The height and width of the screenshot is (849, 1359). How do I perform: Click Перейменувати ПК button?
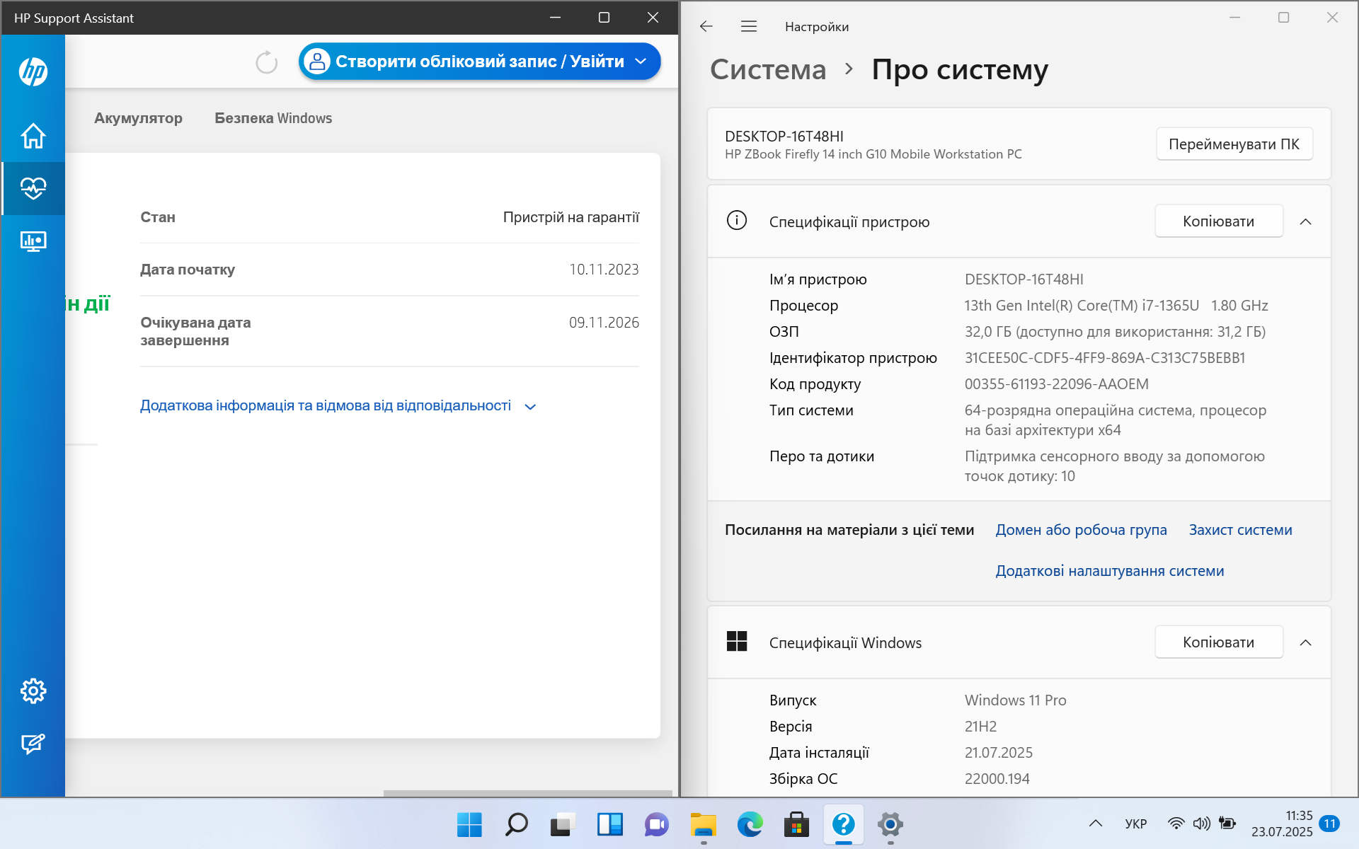1234,144
